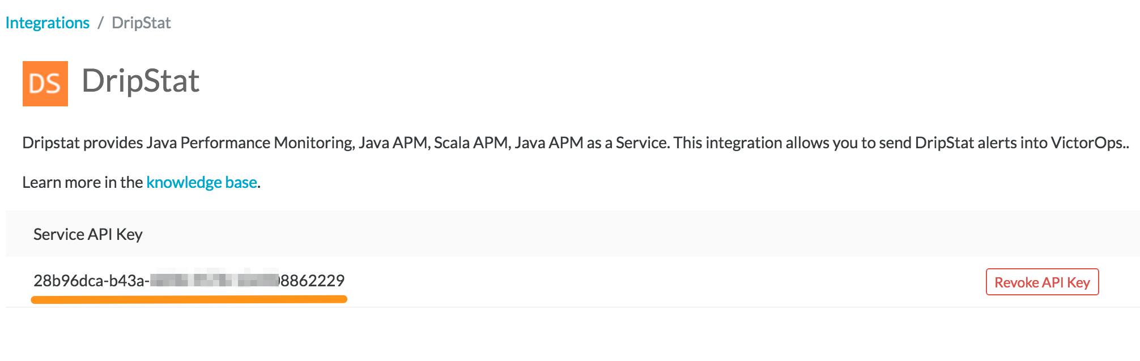Open the knowledge base link
This screenshot has width=1140, height=361.
tap(201, 182)
